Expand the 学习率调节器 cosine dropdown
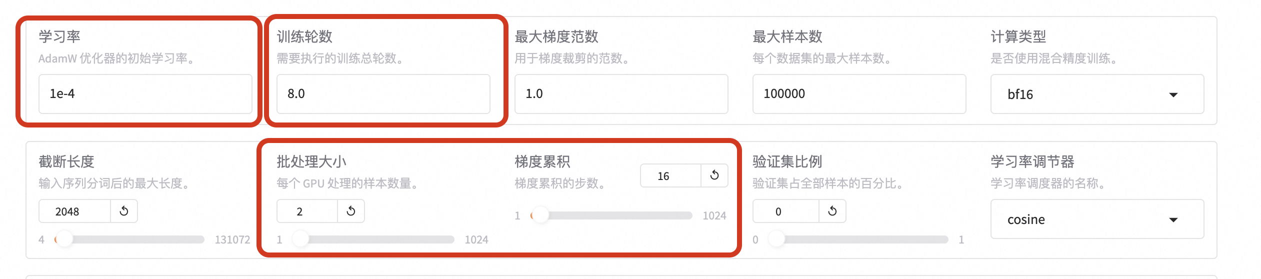This screenshot has height=279, width=1261. coord(1097,219)
